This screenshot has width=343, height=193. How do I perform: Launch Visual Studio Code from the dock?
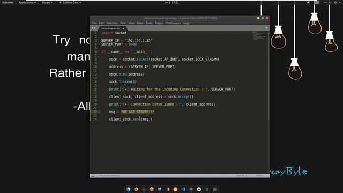pyautogui.click(x=183, y=189)
